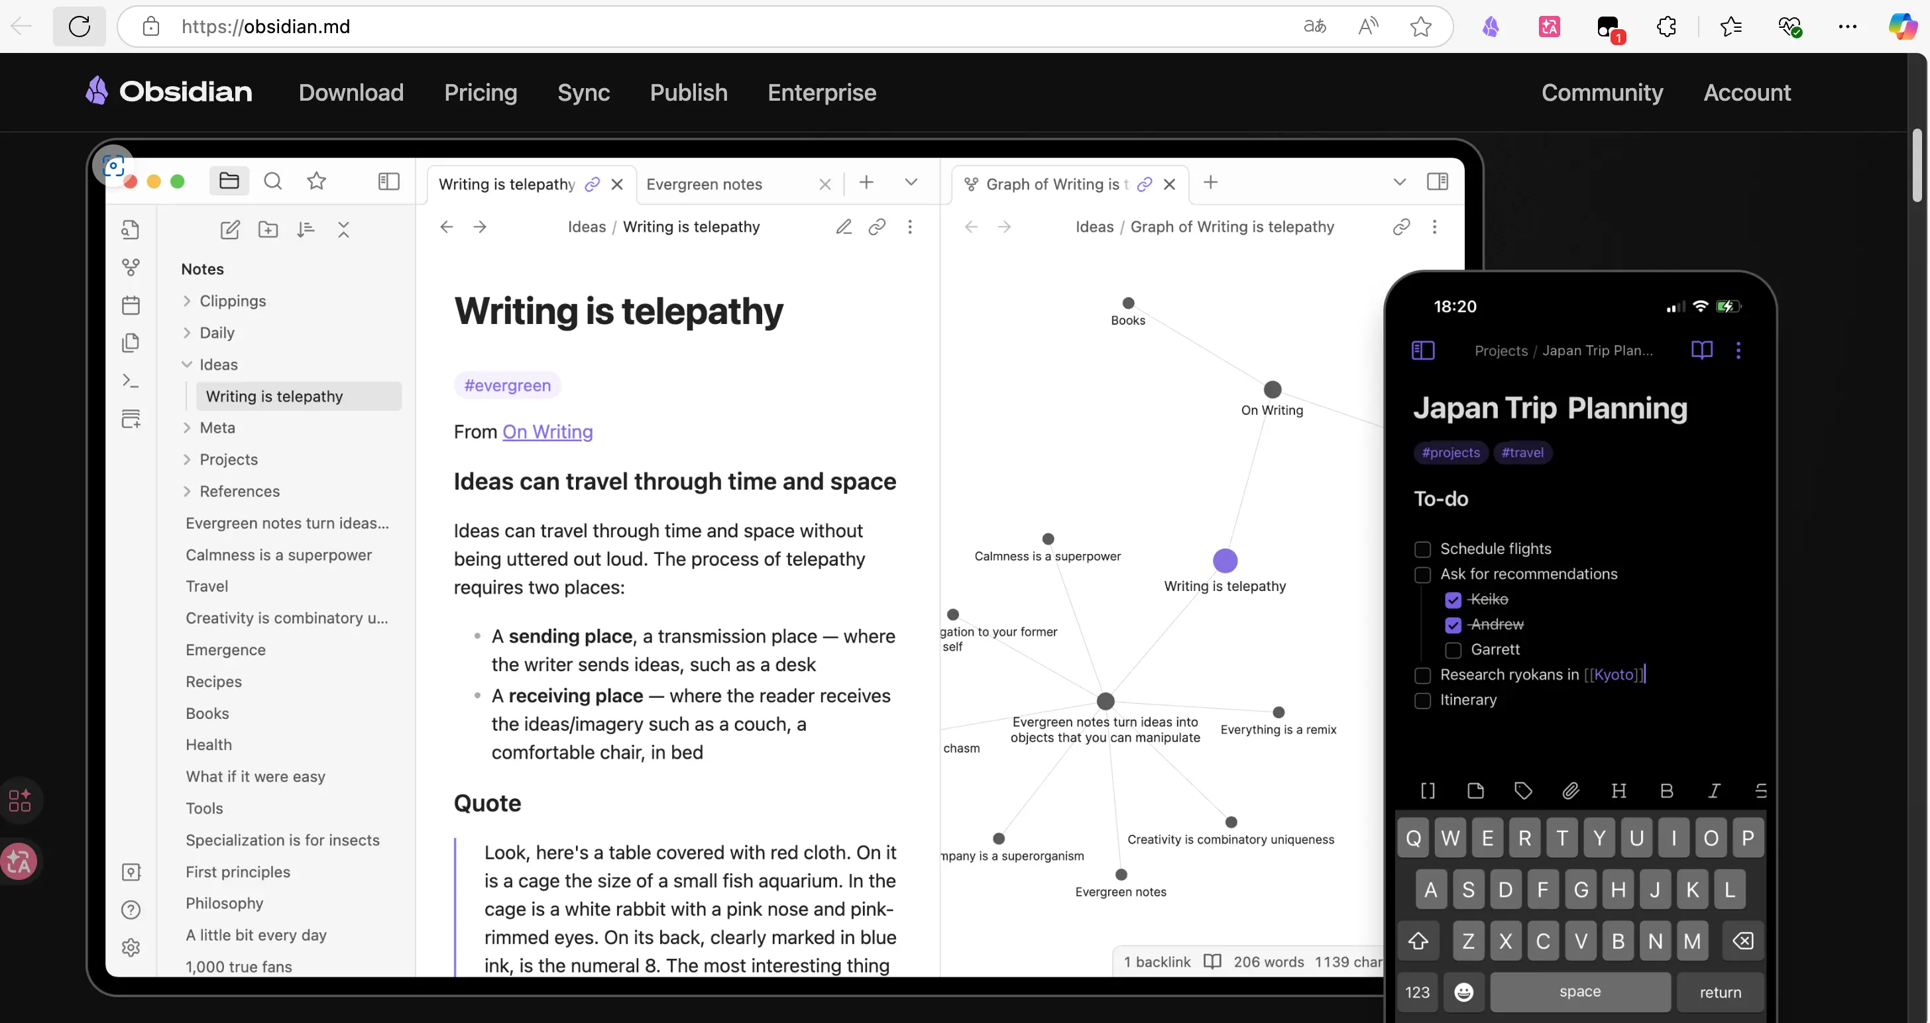
Task: Click the sort order icon in explorer
Action: coord(306,229)
